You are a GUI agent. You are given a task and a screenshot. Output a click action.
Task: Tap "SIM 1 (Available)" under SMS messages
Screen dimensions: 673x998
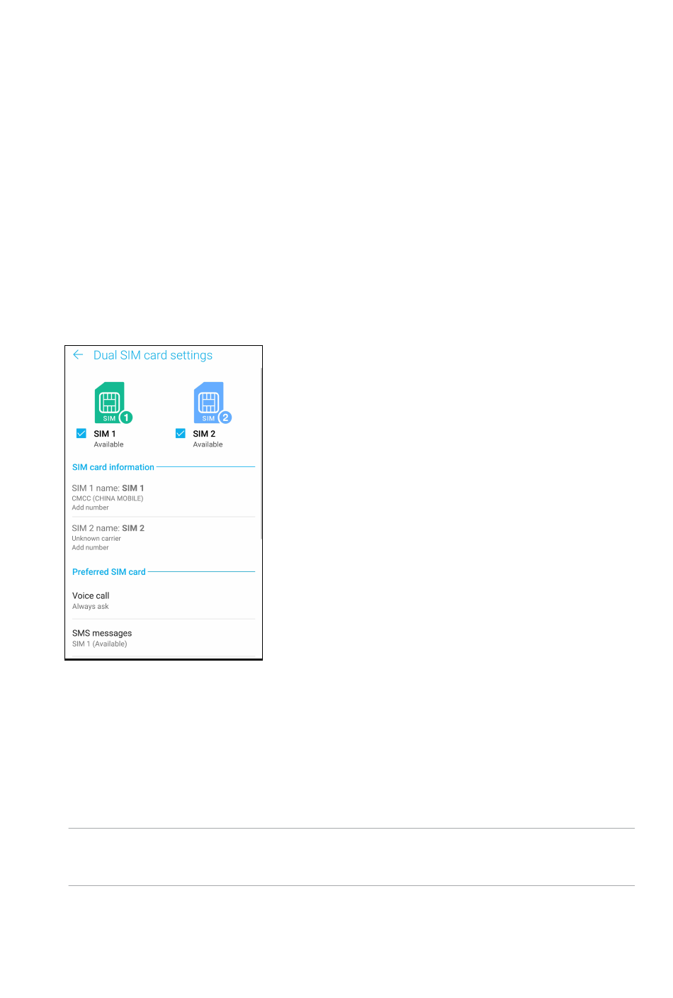pos(100,644)
